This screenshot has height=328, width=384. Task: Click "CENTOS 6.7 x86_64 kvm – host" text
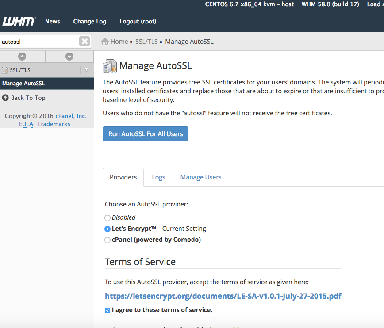pyautogui.click(x=250, y=4)
